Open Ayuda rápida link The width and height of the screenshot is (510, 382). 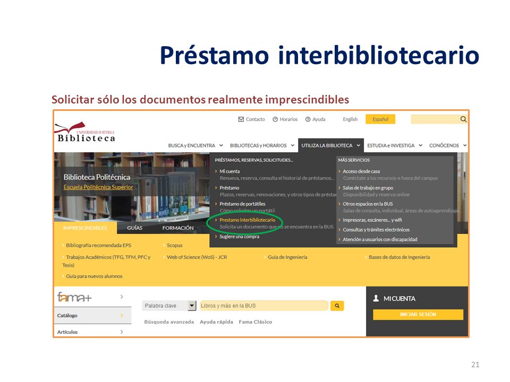click(216, 322)
